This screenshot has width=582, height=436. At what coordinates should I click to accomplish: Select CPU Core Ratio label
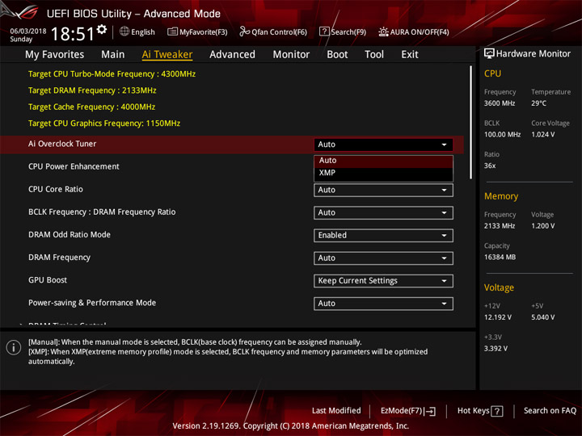click(x=56, y=189)
